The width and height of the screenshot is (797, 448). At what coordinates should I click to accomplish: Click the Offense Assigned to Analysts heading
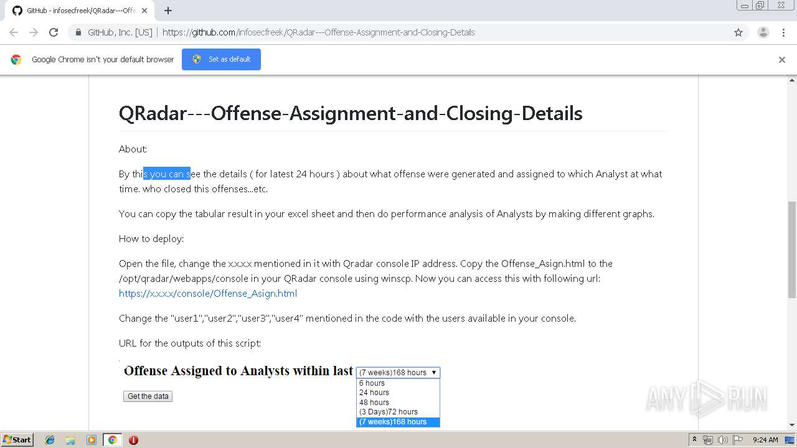(x=238, y=371)
